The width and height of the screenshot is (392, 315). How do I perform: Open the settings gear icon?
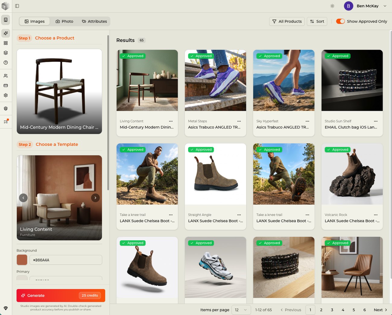click(x=6, y=95)
